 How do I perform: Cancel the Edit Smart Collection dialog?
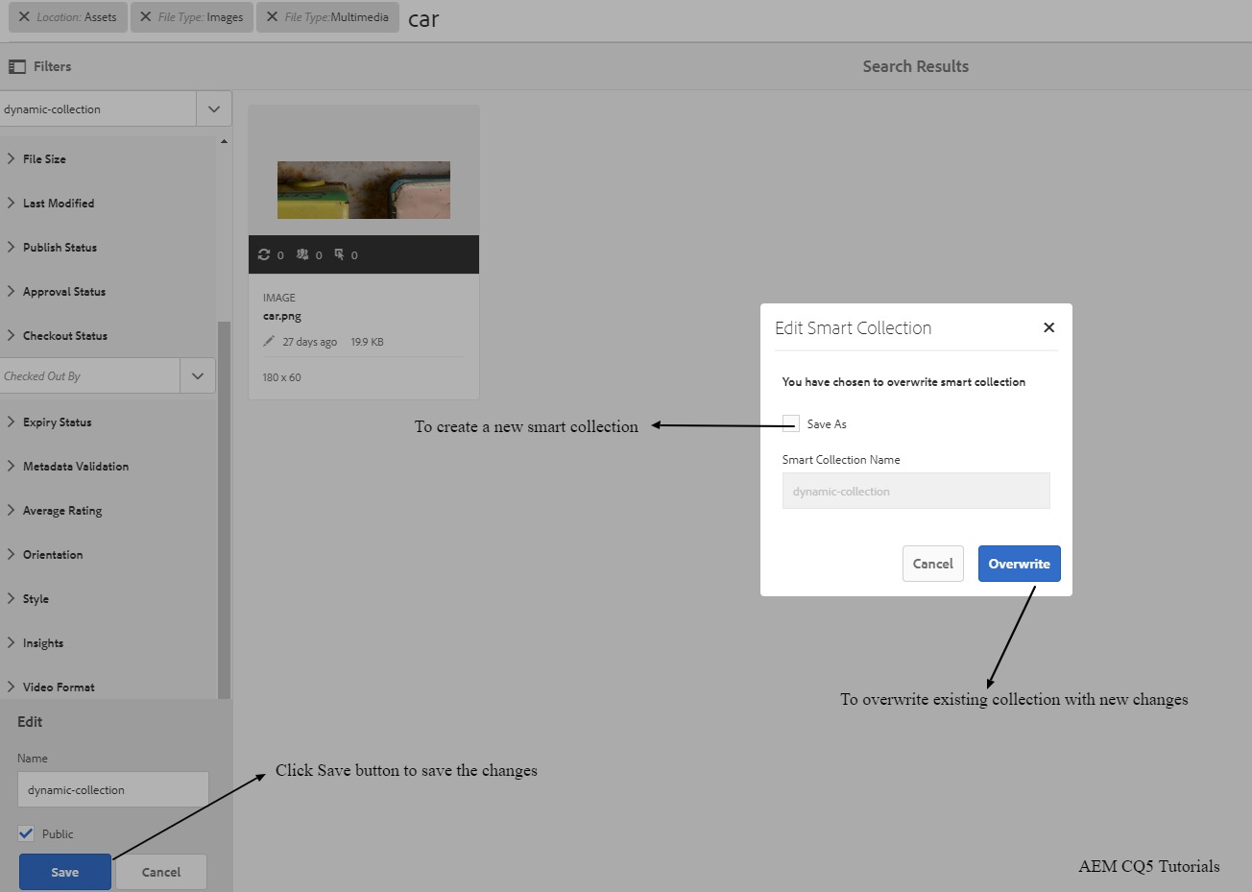point(932,564)
